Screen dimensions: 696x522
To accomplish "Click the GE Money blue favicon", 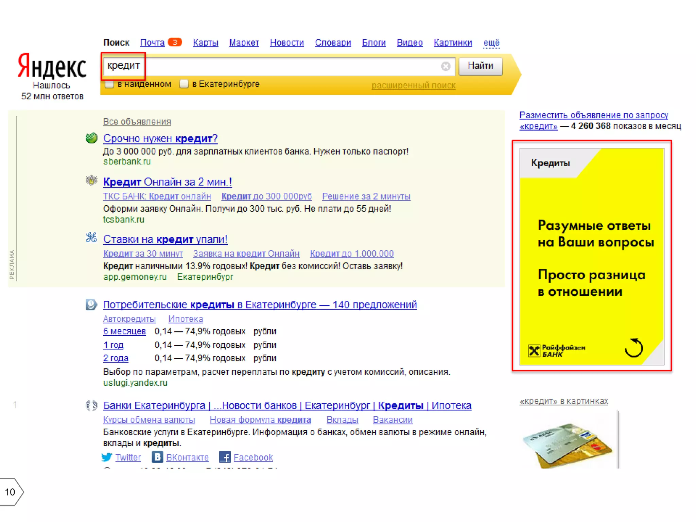I will click(x=91, y=238).
